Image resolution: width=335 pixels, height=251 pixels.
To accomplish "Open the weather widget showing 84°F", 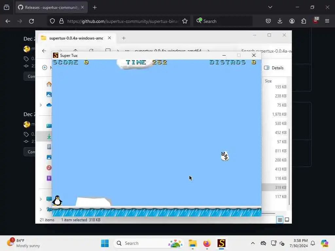I will tap(23, 243).
